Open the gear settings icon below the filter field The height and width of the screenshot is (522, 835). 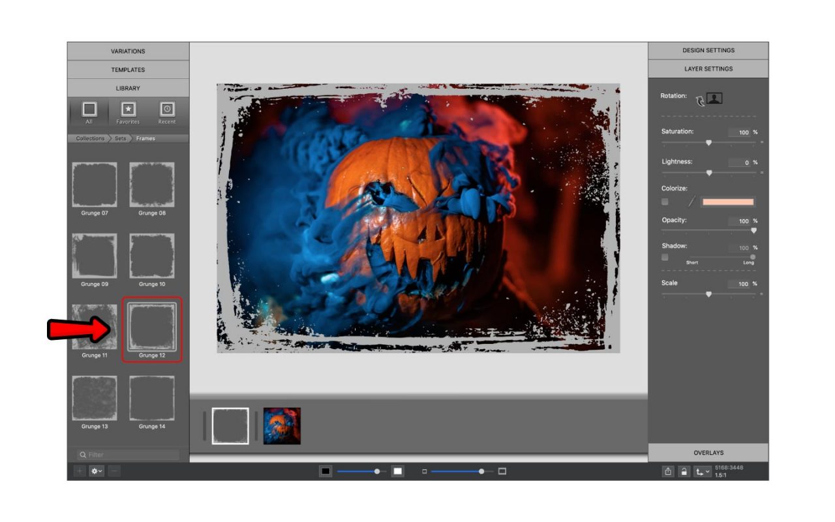(94, 470)
